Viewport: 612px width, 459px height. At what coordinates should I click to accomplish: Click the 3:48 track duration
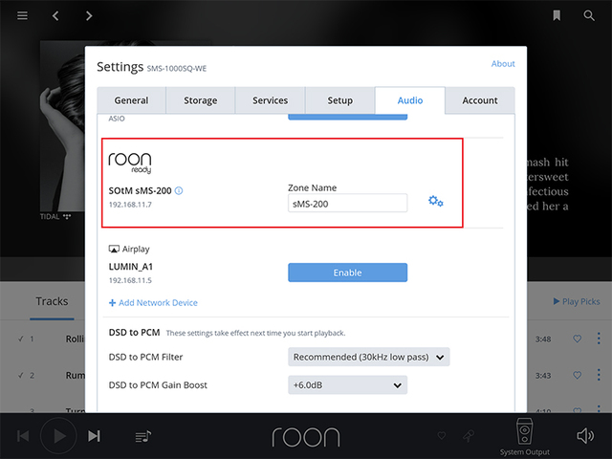pyautogui.click(x=543, y=339)
